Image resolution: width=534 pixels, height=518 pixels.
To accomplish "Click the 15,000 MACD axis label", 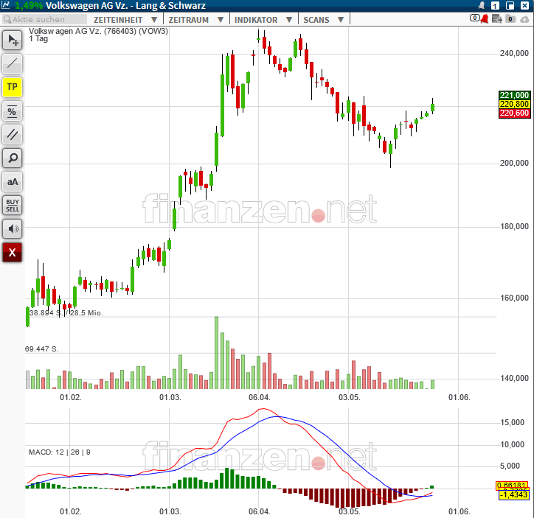I will click(x=512, y=422).
